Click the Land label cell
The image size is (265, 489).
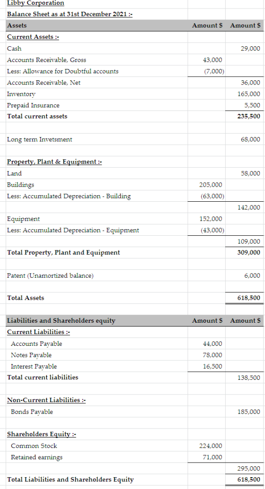[x=14, y=174]
